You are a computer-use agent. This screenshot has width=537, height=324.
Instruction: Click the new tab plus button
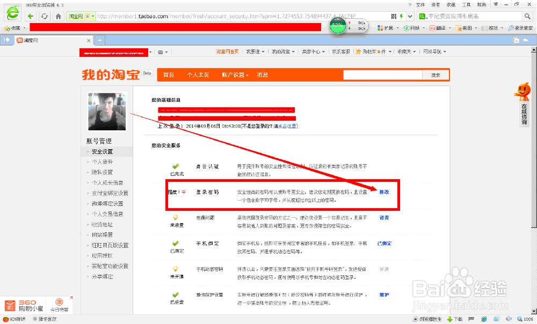pyautogui.click(x=100, y=40)
